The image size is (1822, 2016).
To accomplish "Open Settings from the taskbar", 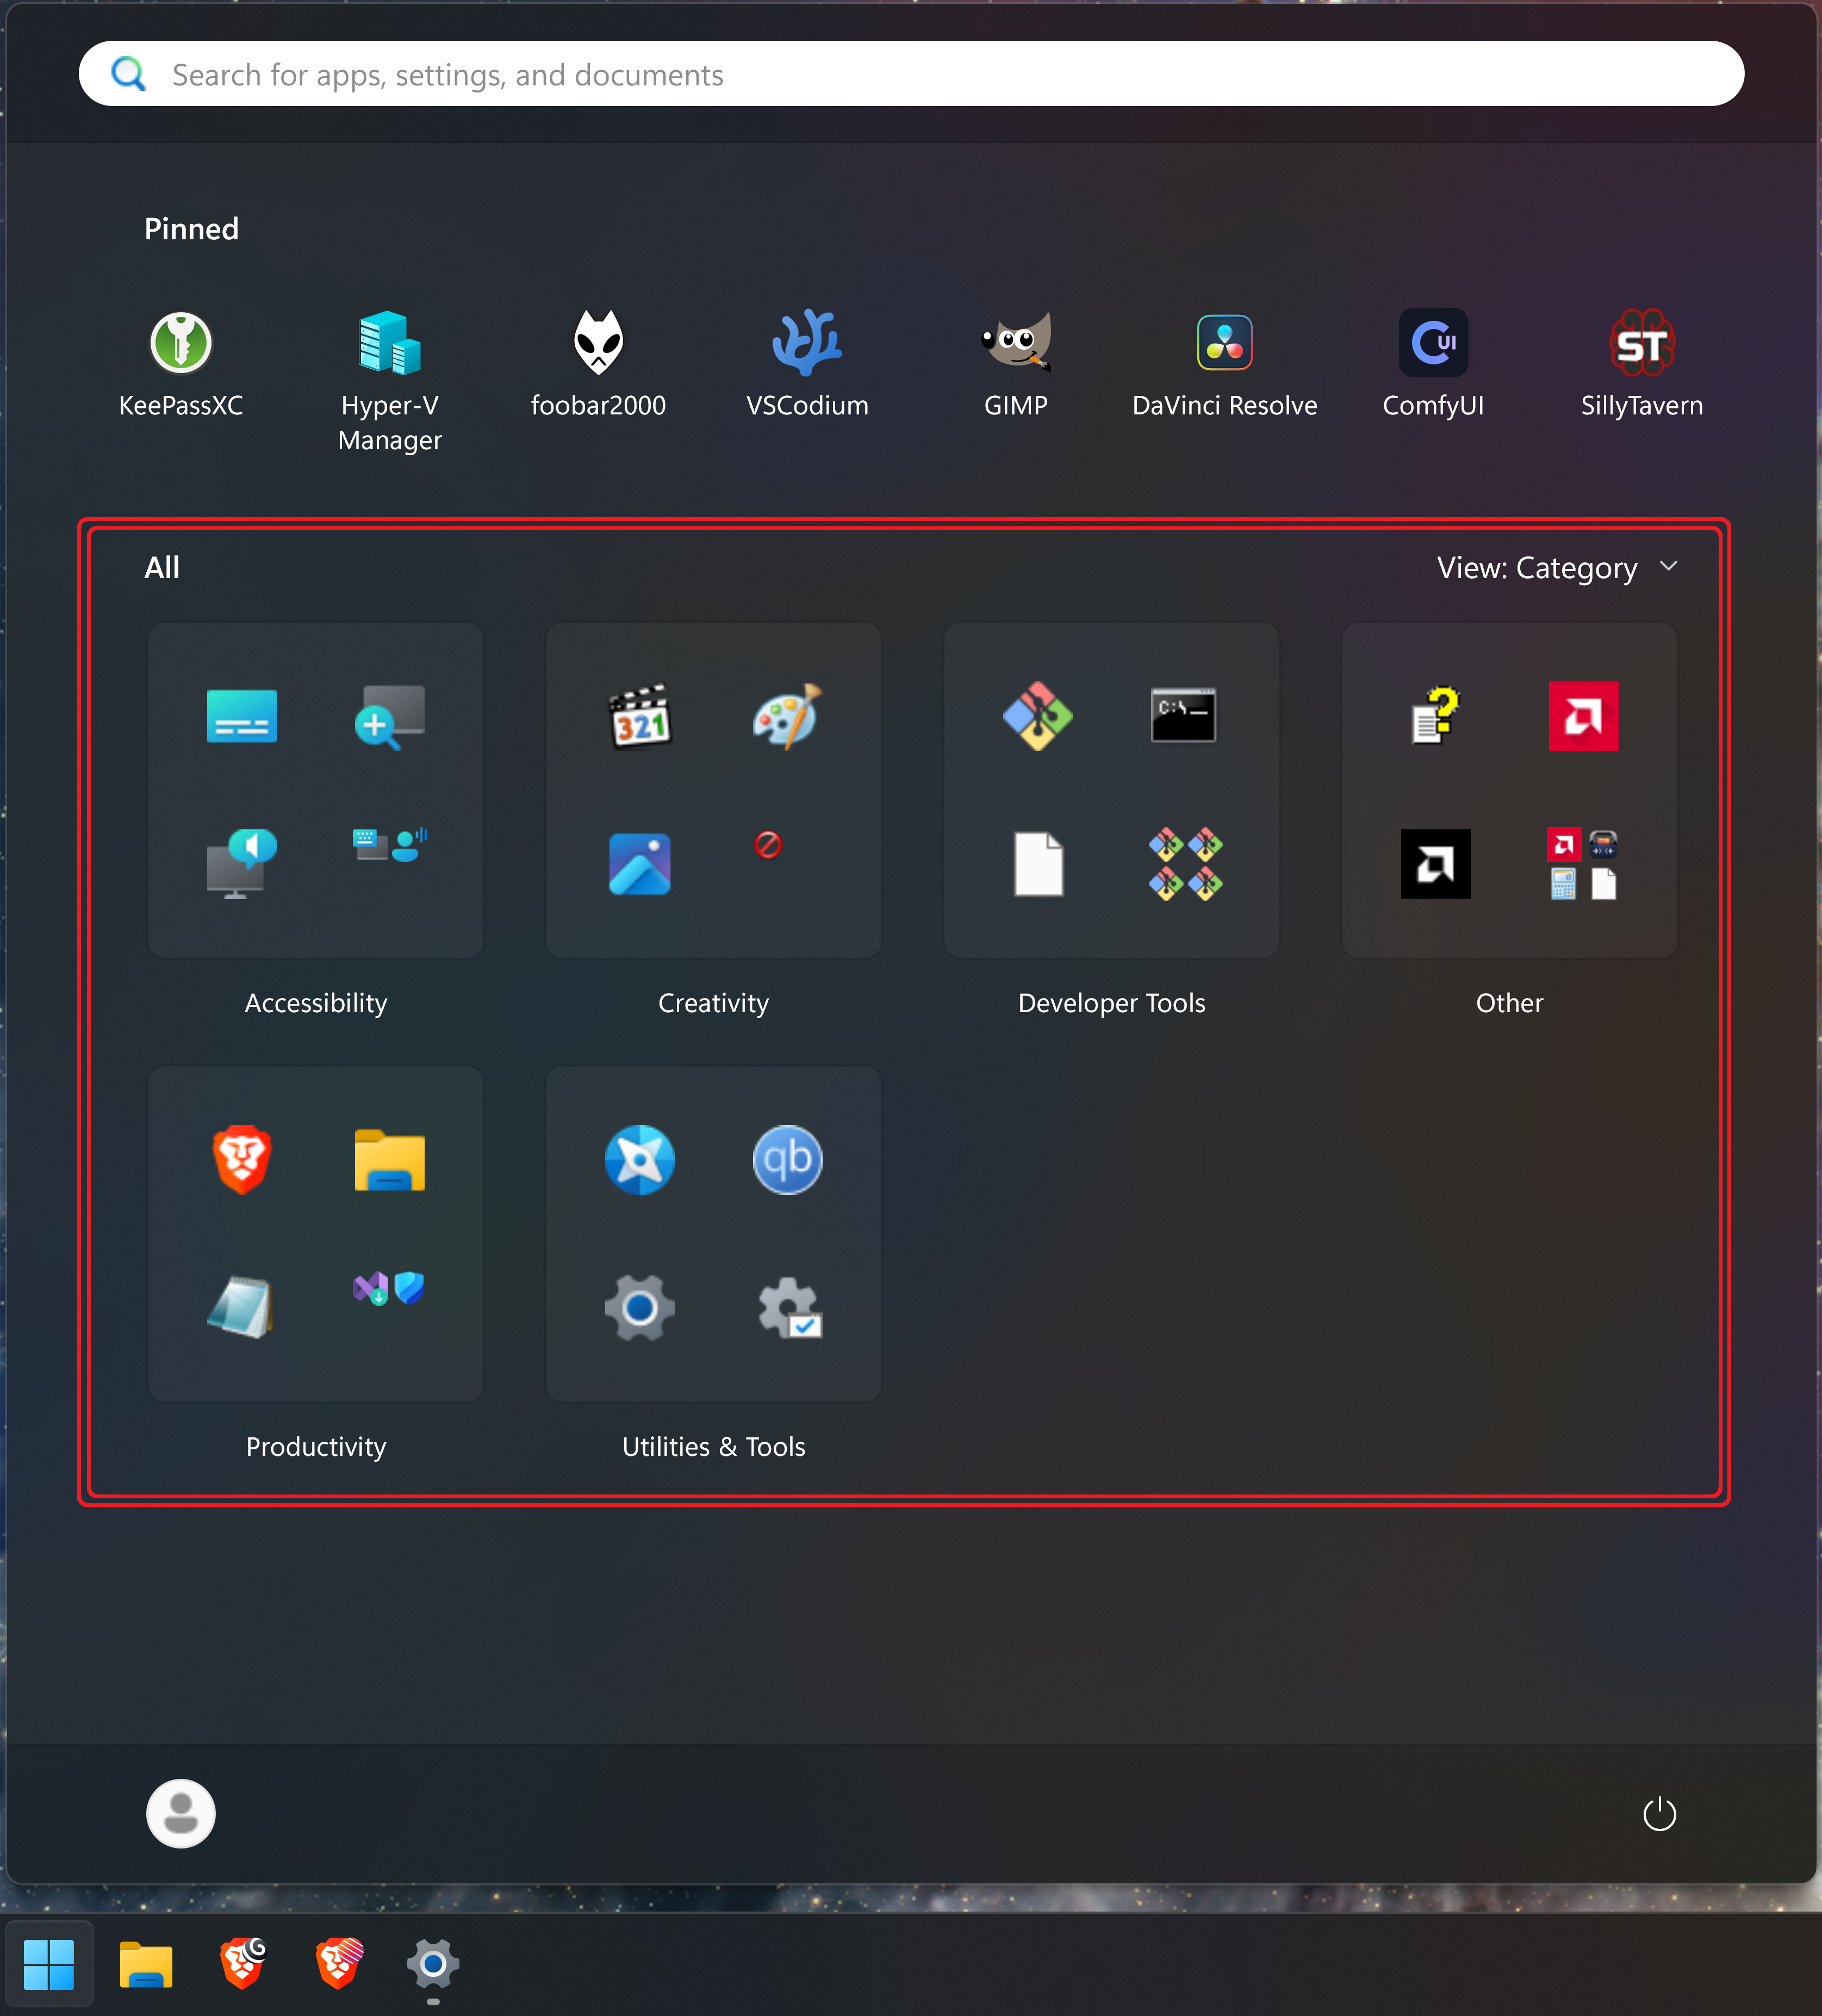I will (433, 1965).
